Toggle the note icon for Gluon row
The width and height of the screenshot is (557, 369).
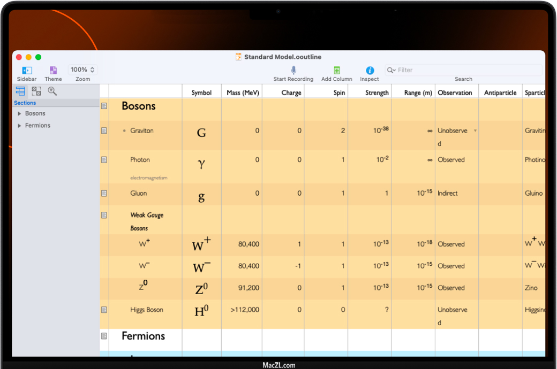pos(104,193)
